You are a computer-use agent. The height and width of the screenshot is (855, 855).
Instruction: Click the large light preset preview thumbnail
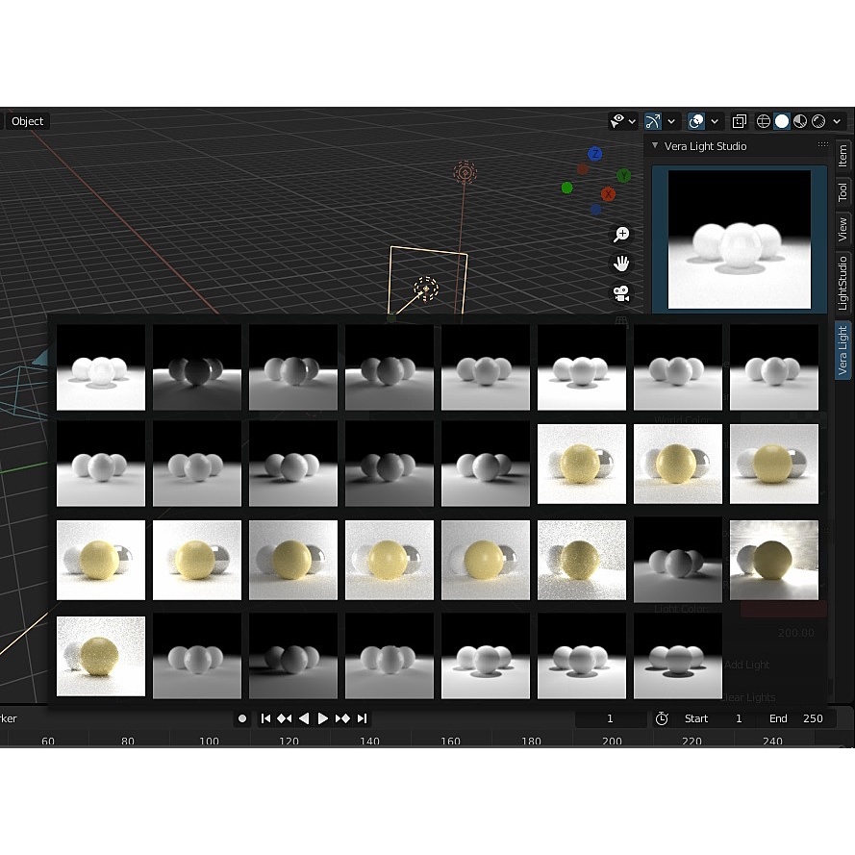740,239
